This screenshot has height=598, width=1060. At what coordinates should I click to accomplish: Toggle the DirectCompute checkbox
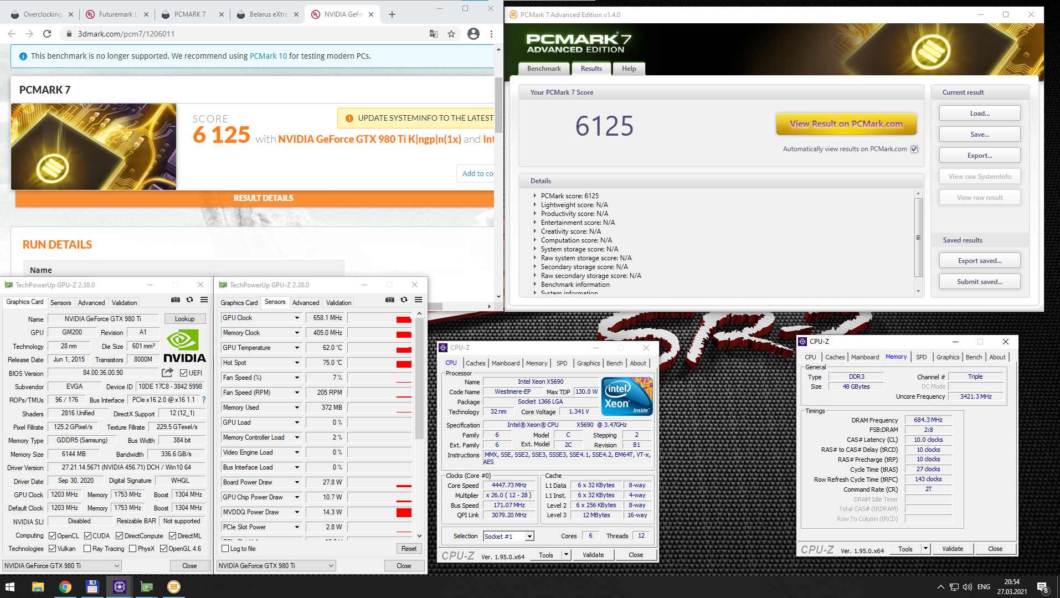click(119, 535)
